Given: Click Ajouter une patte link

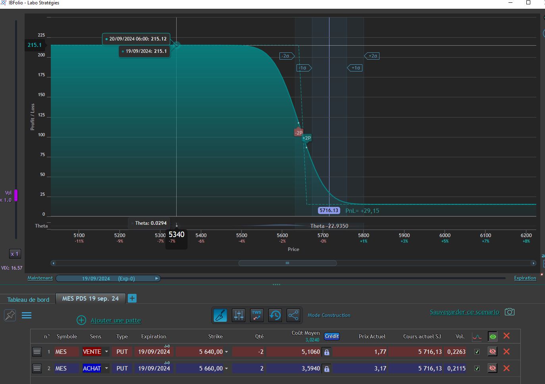Looking at the screenshot, I should point(116,320).
